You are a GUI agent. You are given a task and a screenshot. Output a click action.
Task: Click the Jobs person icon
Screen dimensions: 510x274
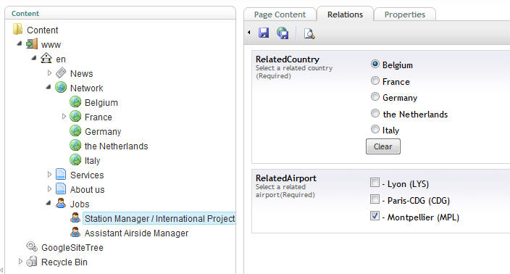(61, 203)
